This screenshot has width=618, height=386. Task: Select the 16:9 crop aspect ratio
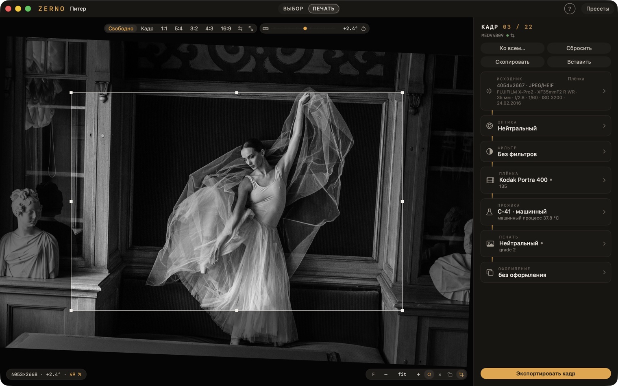pos(226,28)
